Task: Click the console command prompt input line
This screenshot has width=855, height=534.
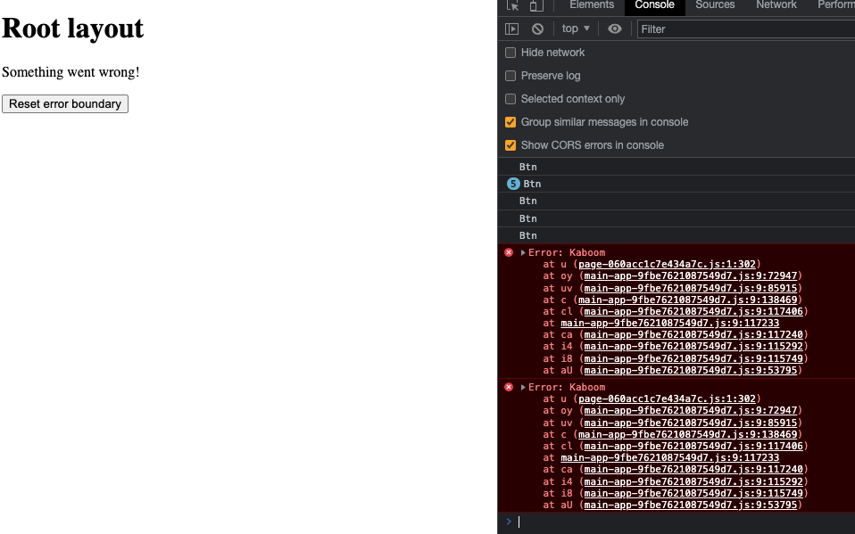Action: [x=686, y=522]
